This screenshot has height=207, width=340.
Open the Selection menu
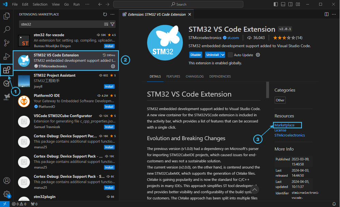[x=40, y=4]
